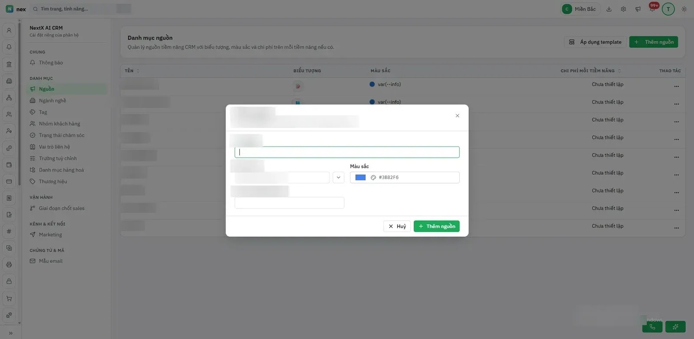The image size is (694, 339).
Task: Click the green phone call button
Action: coord(652,326)
